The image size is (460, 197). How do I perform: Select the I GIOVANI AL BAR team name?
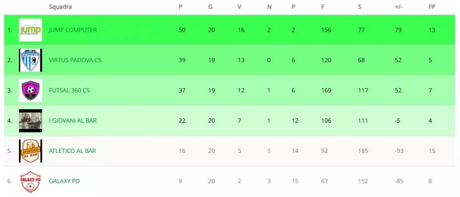(73, 121)
